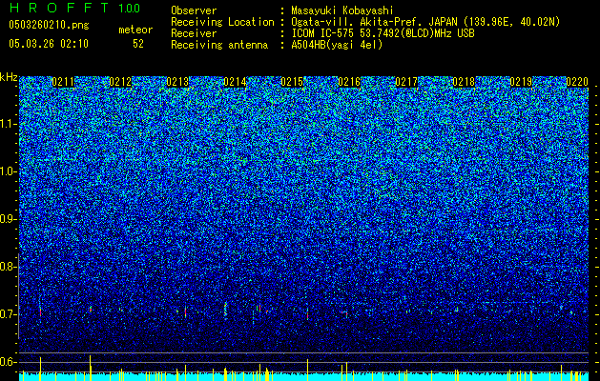The image size is (600, 381).
Task: Click the 0217 time marker
Action: point(406,82)
